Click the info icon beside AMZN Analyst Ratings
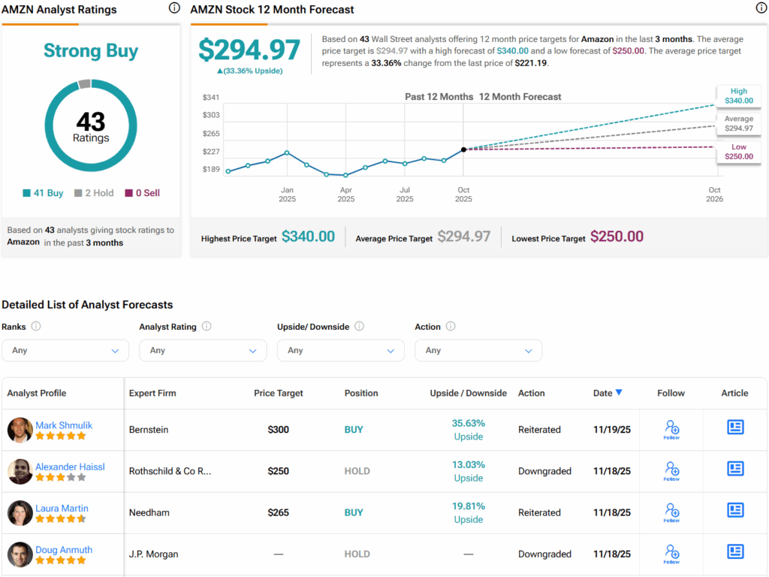This screenshot has height=577, width=769. (x=174, y=8)
